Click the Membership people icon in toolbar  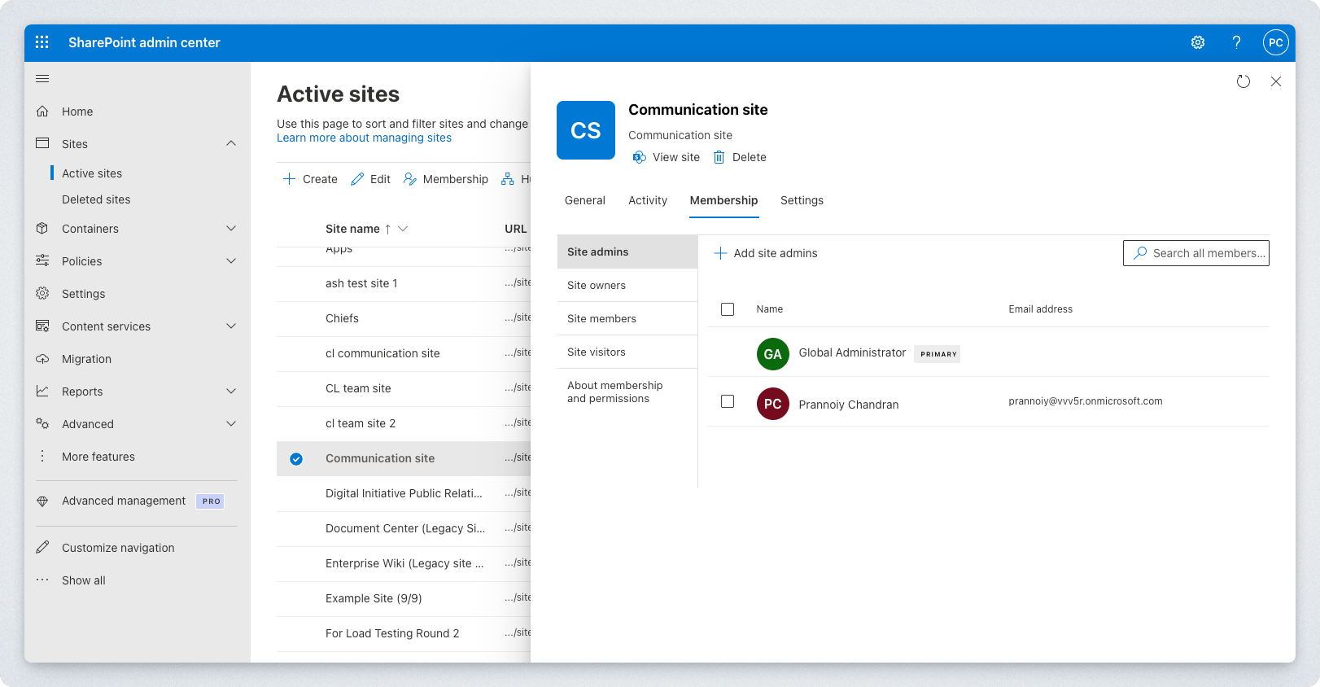tap(410, 179)
